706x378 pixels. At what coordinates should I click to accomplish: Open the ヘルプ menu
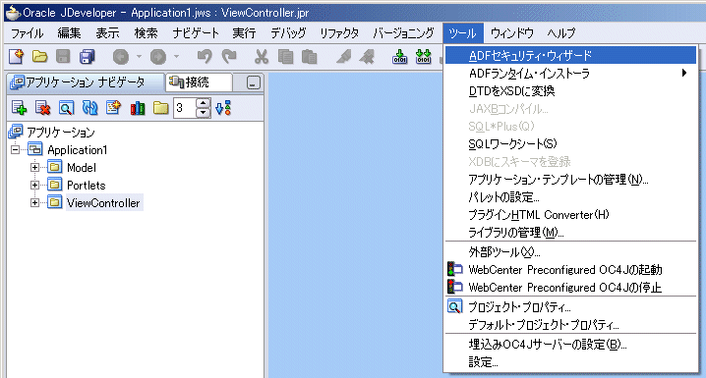[x=561, y=33]
